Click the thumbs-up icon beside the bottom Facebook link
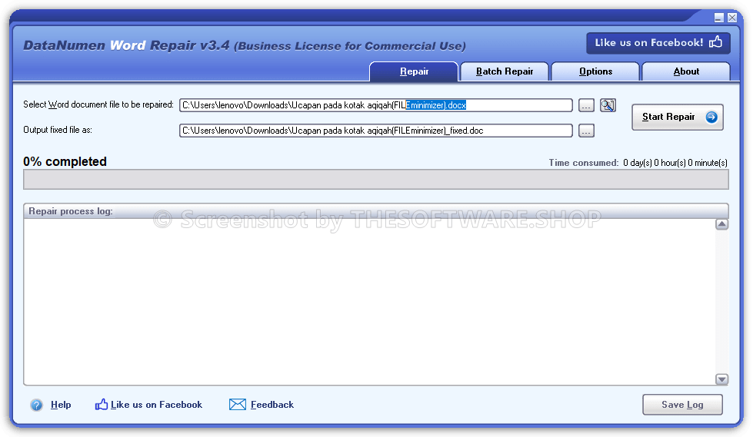The image size is (753, 437). click(x=101, y=405)
